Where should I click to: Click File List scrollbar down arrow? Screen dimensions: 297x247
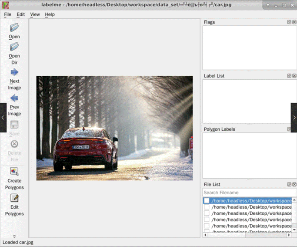click(x=294, y=230)
